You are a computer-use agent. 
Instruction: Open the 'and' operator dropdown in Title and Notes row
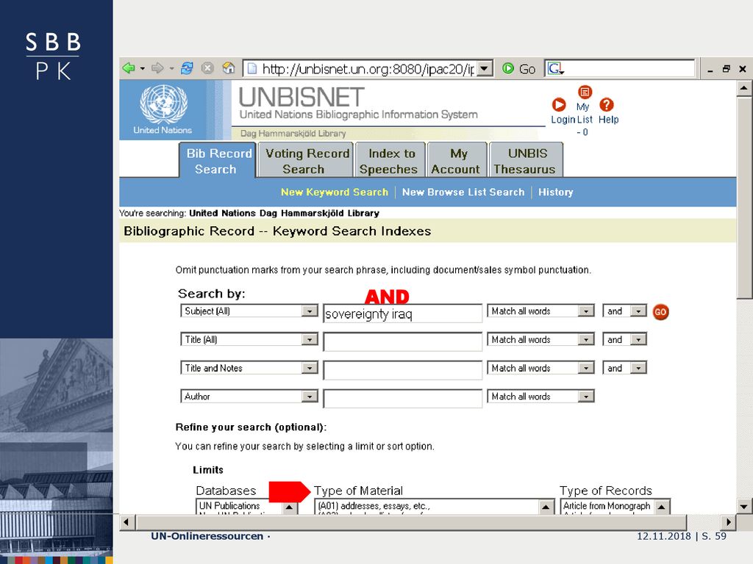[638, 368]
